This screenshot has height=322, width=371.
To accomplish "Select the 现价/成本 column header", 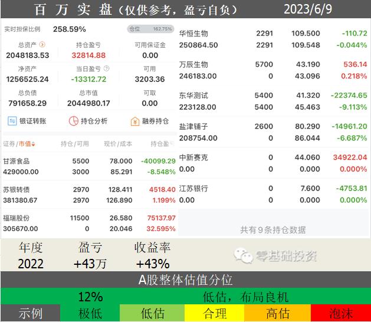I will click(118, 144).
